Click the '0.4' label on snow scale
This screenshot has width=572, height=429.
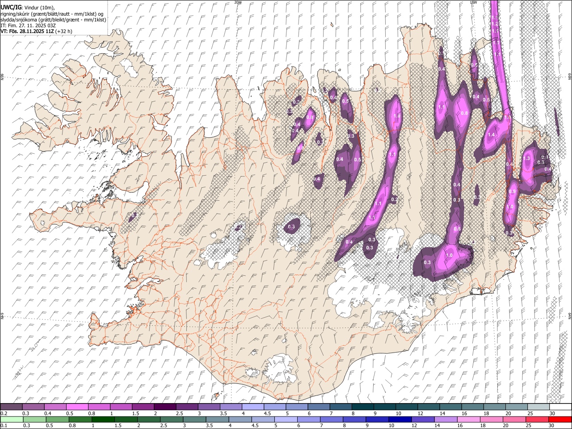[x=48, y=413]
